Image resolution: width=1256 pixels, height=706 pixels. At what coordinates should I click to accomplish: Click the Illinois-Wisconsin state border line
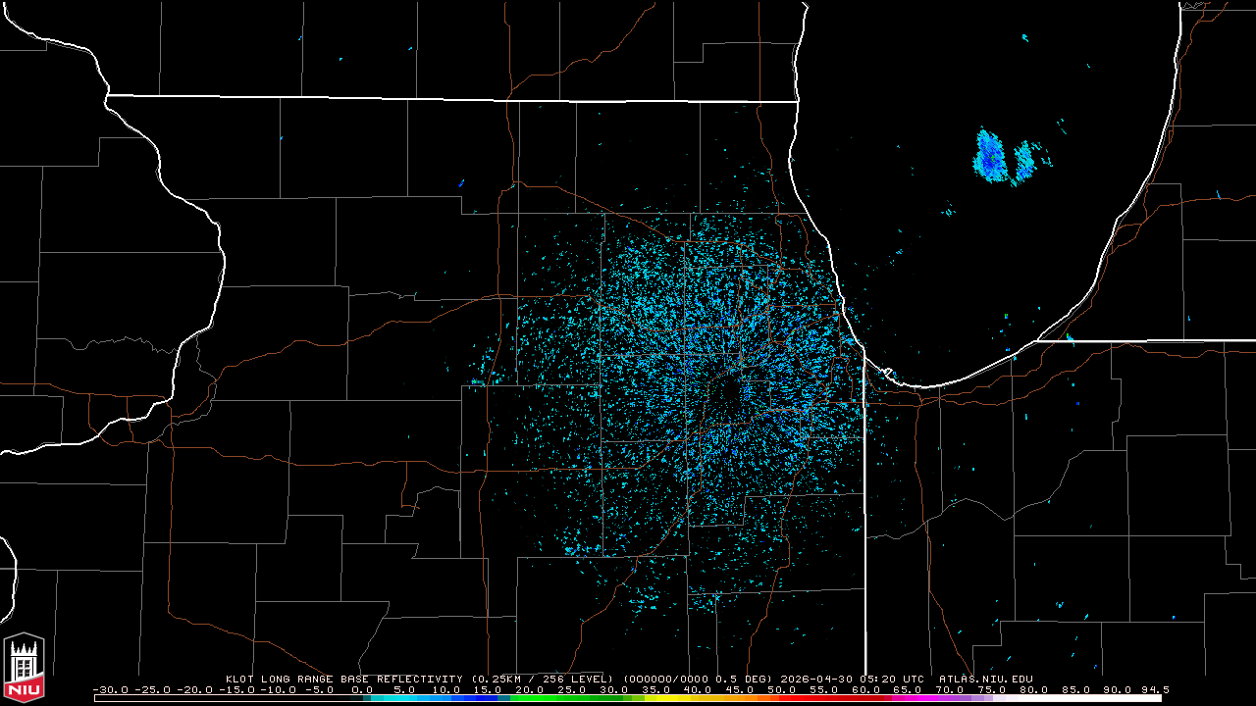coord(451,98)
